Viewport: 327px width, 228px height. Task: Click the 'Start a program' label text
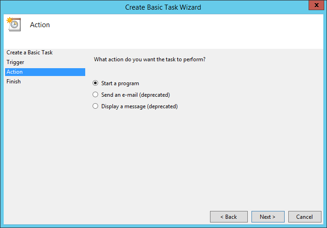point(120,83)
